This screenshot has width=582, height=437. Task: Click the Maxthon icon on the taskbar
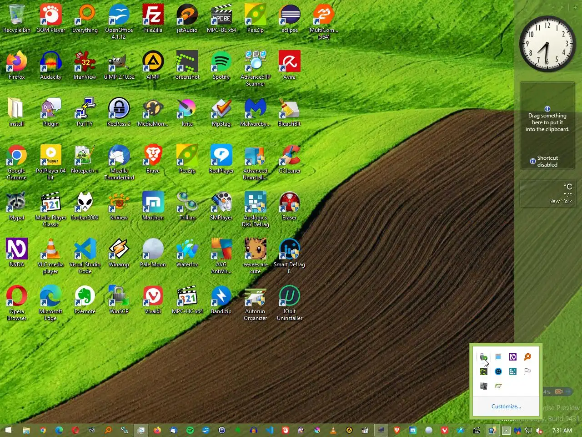[x=413, y=430]
